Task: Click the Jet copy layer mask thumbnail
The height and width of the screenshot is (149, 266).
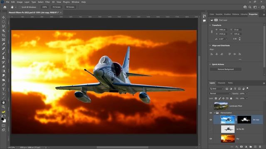Action: [244, 120]
